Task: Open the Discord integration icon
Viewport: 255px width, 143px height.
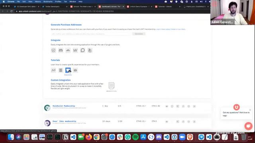Action: click(61, 50)
